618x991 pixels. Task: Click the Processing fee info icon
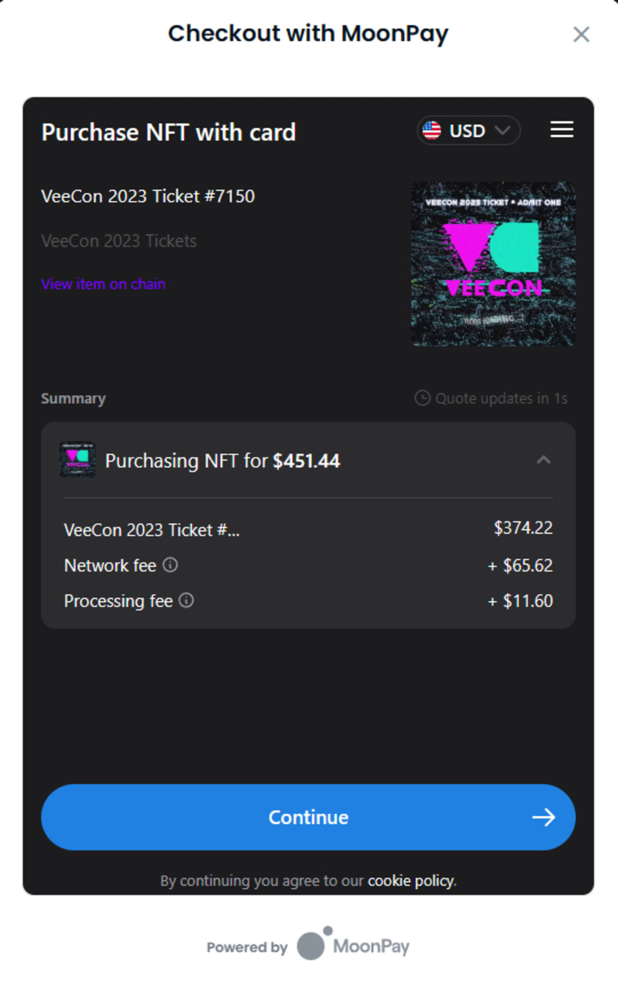coord(186,601)
